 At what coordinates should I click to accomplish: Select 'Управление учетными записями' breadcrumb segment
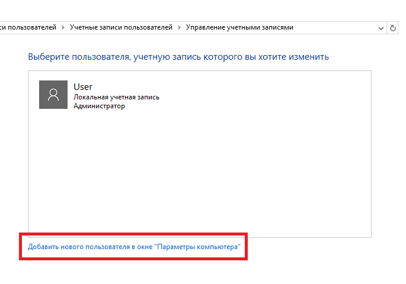pyautogui.click(x=239, y=27)
